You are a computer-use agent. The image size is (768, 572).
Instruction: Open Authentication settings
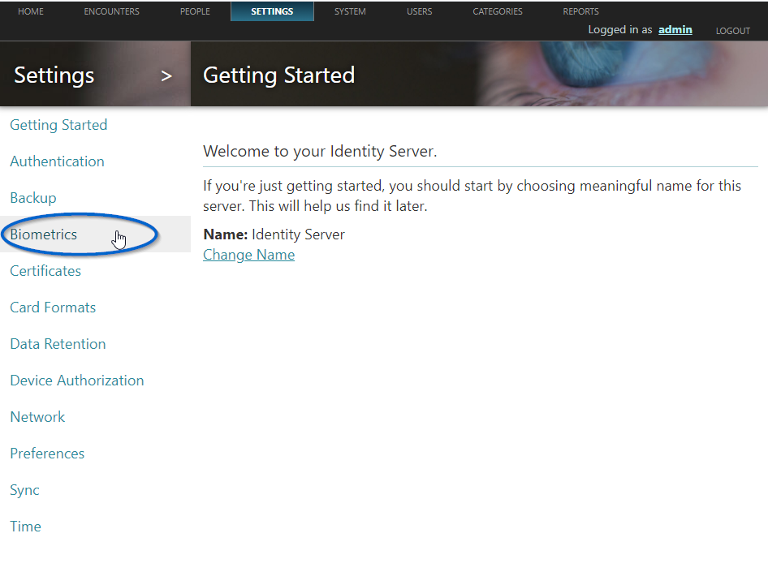click(57, 161)
